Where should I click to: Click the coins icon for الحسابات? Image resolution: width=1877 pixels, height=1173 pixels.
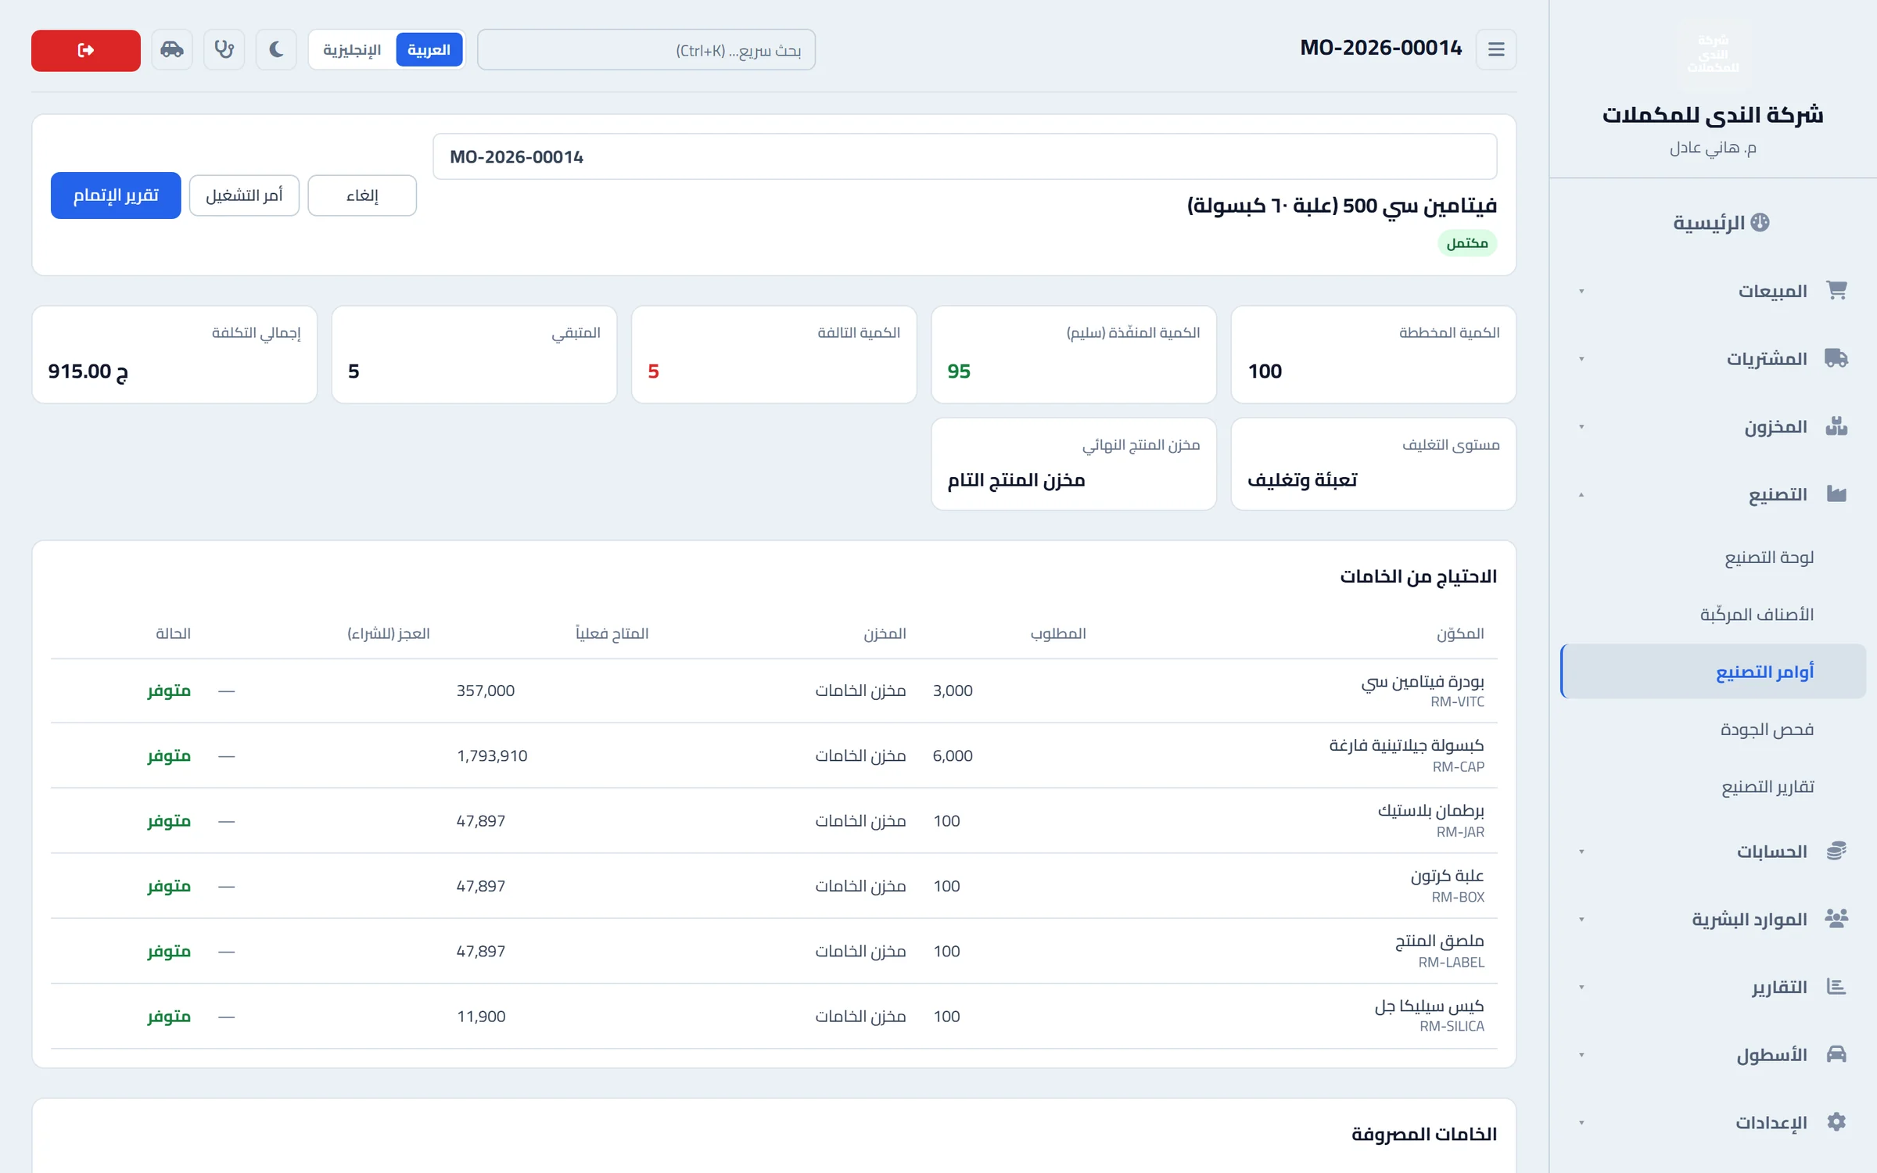pyautogui.click(x=1836, y=851)
